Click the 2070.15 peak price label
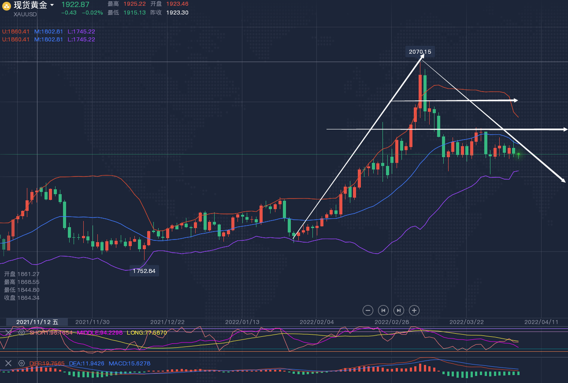 tap(420, 52)
